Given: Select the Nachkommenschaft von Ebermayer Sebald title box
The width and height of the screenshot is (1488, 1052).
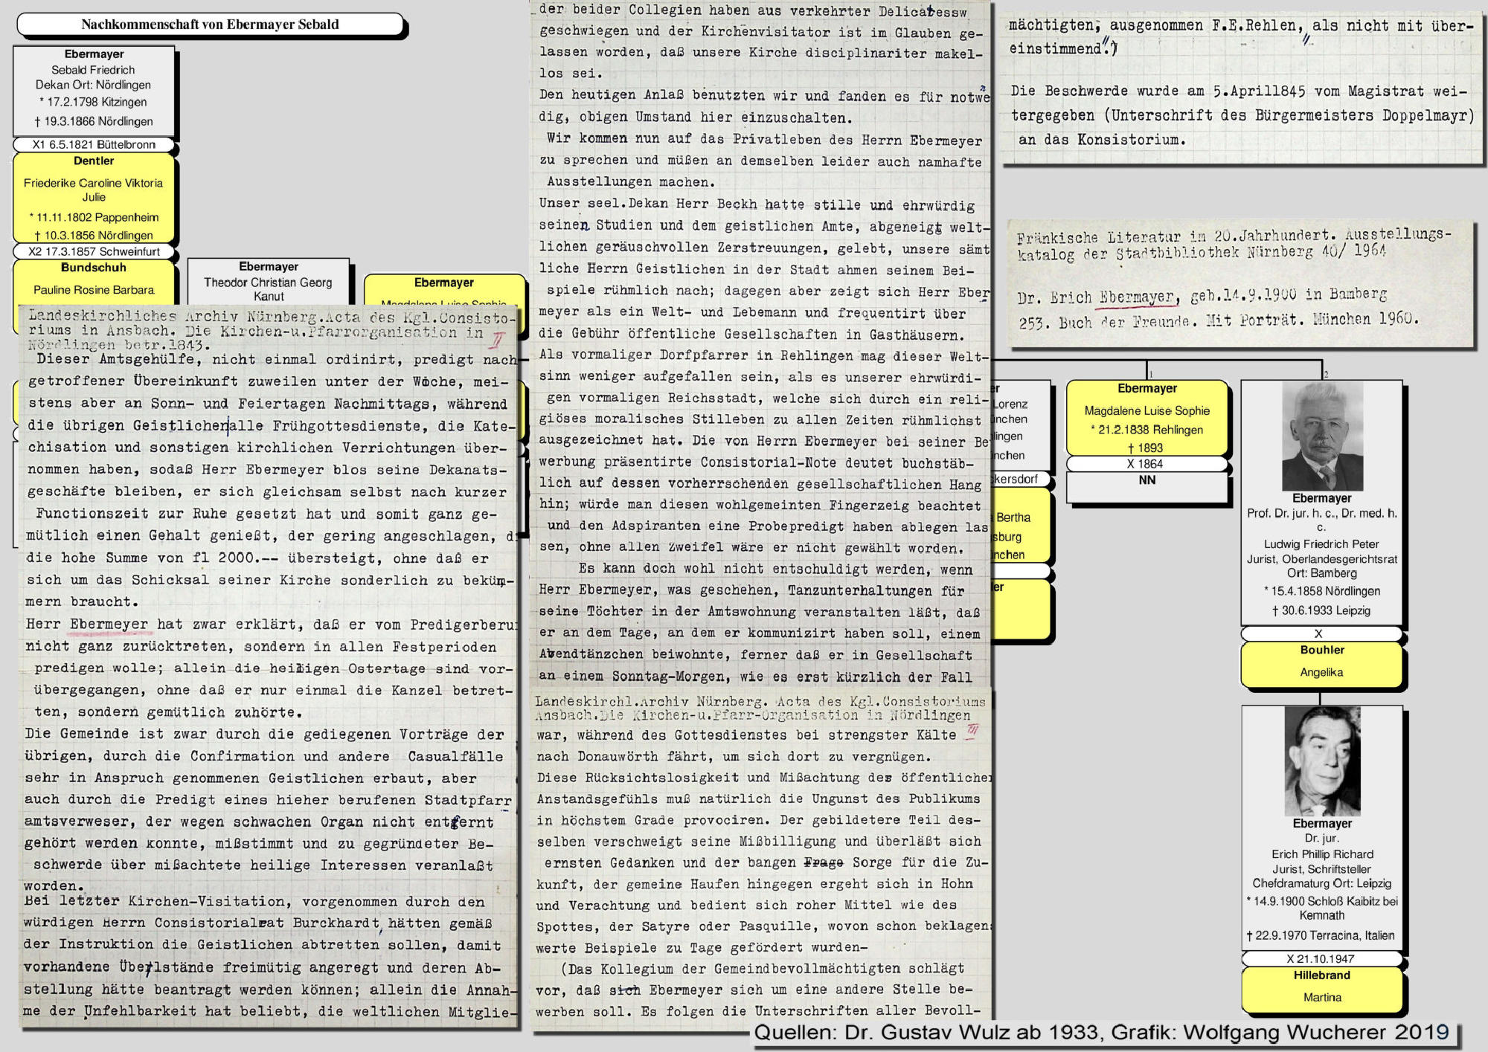Looking at the screenshot, I should pos(210,25).
